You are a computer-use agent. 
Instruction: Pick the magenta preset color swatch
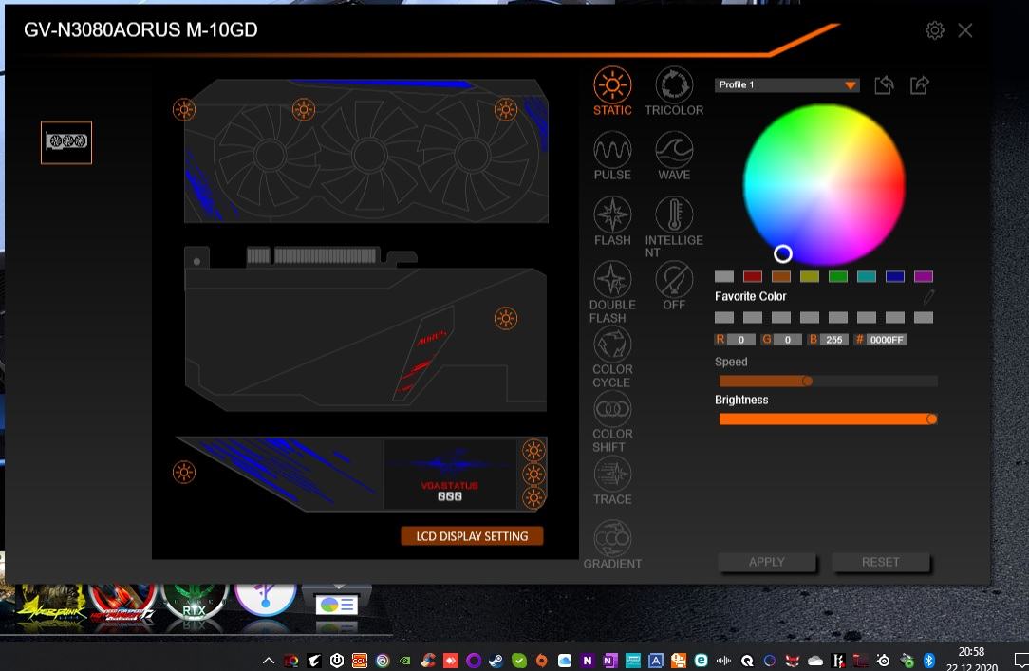pyautogui.click(x=924, y=276)
